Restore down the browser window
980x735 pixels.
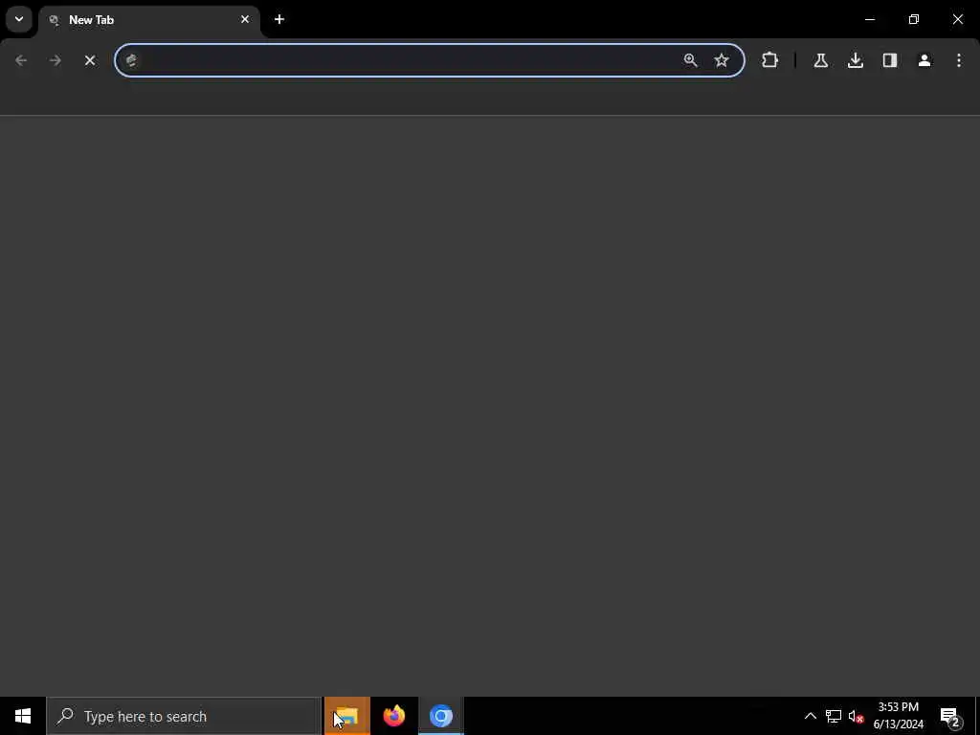pos(914,19)
